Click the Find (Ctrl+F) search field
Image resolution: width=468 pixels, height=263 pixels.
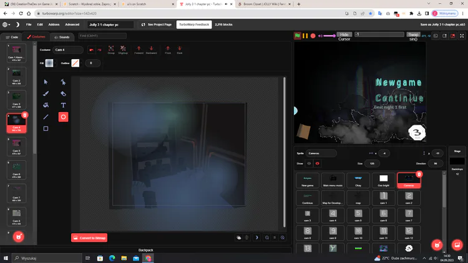click(102, 36)
